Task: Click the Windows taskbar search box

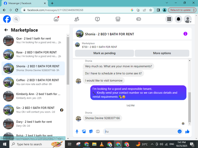Action: pos(37,144)
